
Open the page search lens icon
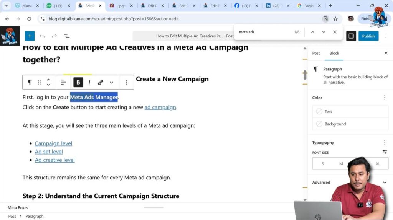coord(325,19)
